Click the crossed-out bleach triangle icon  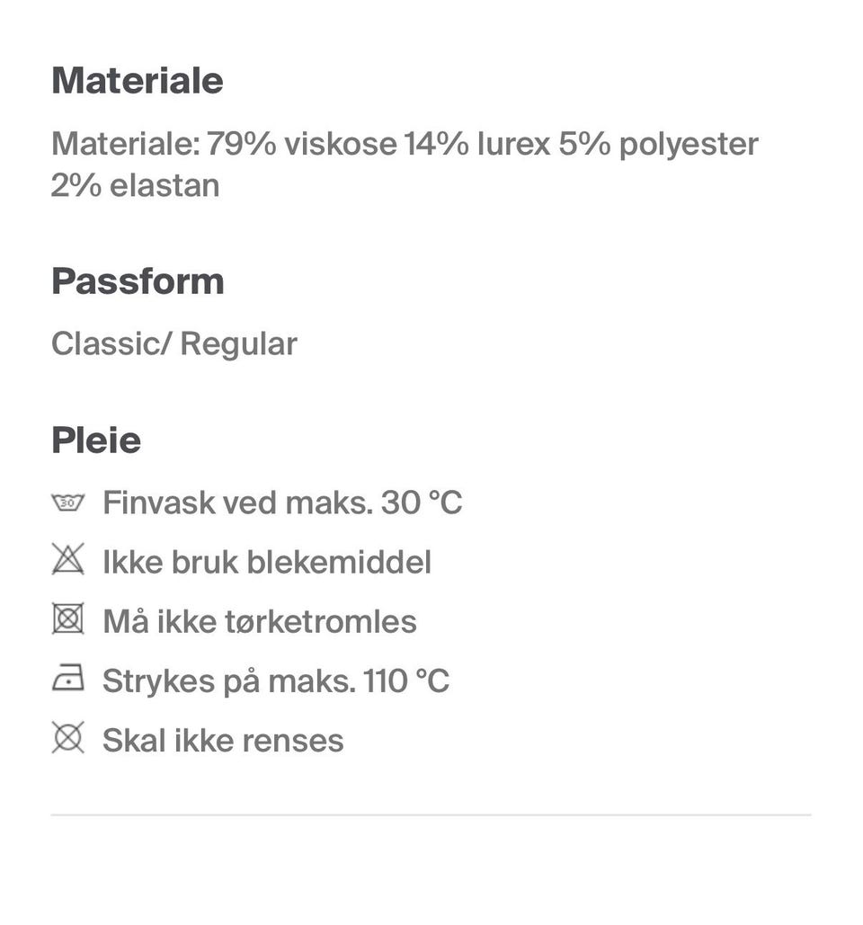click(67, 561)
